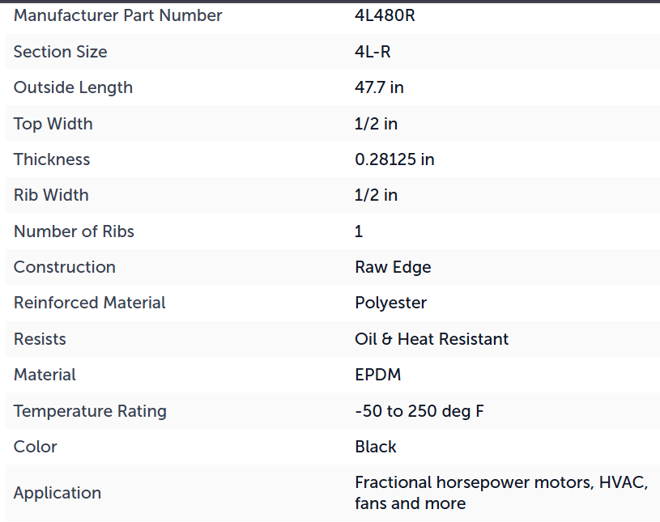Click the Manufacturer Part Number label
This screenshot has height=522, width=660.
click(x=118, y=15)
